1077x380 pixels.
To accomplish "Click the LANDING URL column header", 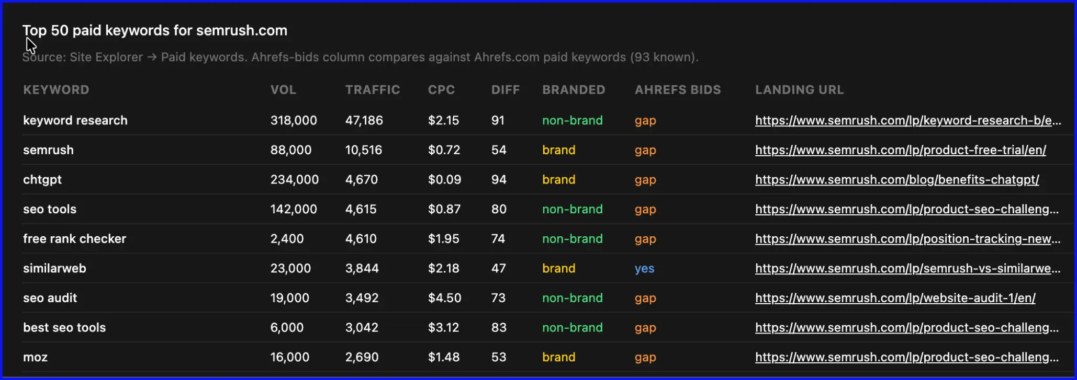I will click(x=800, y=90).
